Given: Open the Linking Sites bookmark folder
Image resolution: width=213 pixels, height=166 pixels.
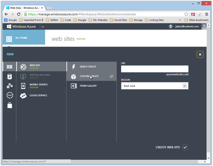Looking at the screenshot, I should pyautogui.click(x=154, y=20).
